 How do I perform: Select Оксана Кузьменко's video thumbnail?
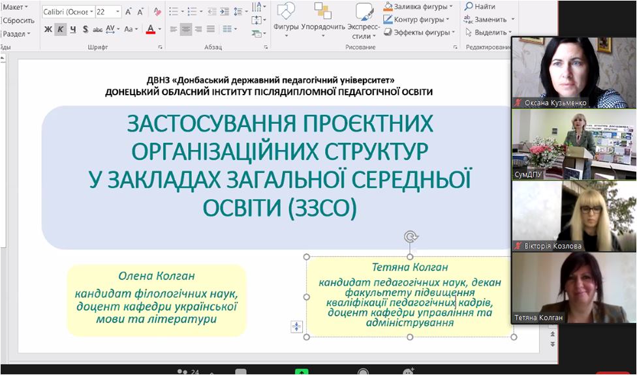point(567,72)
